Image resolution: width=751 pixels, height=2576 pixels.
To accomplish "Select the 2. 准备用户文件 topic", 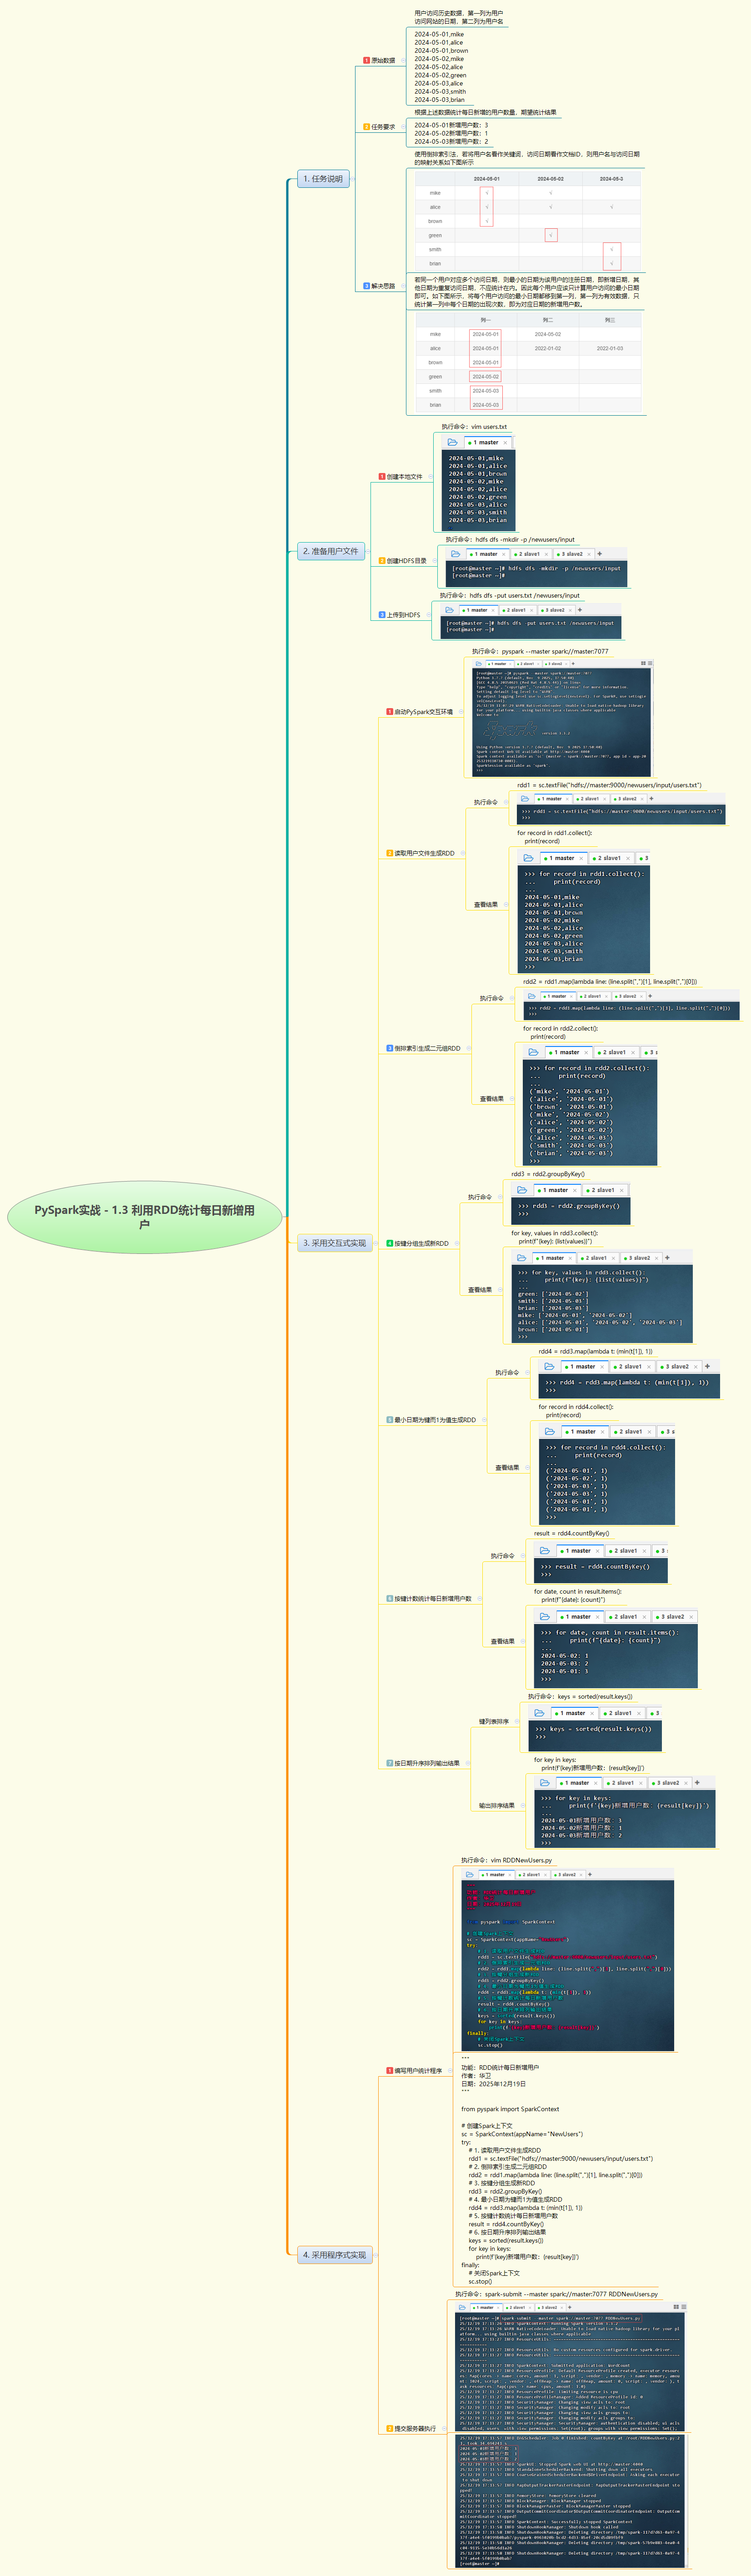I will 331,551.
